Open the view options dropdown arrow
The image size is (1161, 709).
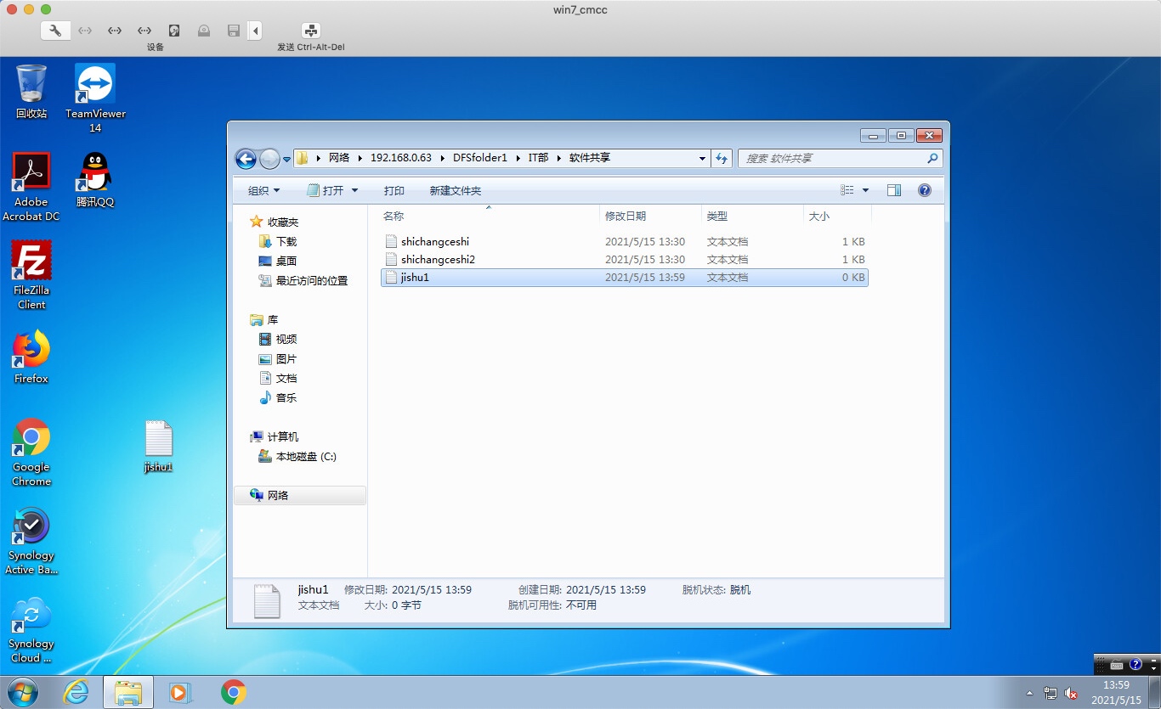[866, 190]
